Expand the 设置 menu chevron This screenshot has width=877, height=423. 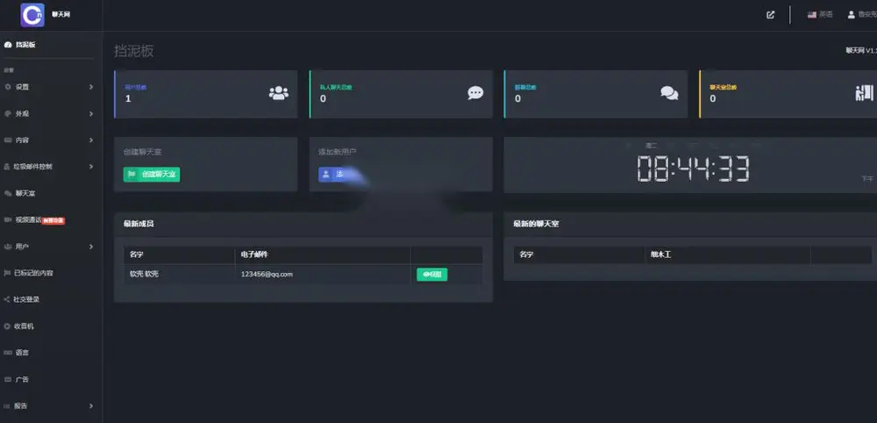point(91,87)
